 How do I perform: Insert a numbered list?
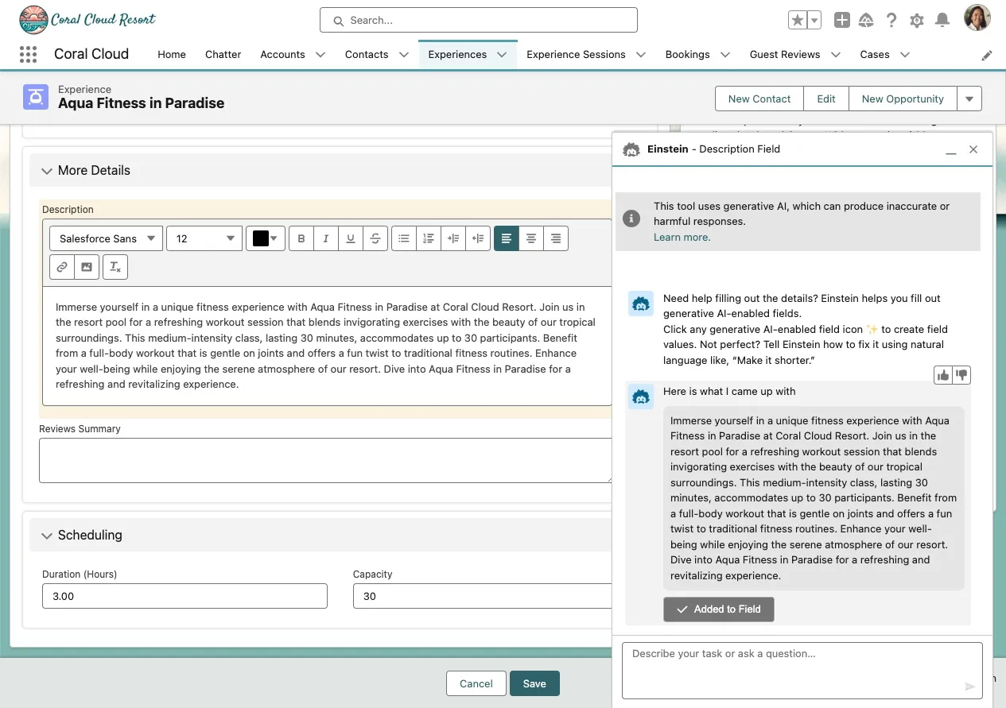coord(429,238)
